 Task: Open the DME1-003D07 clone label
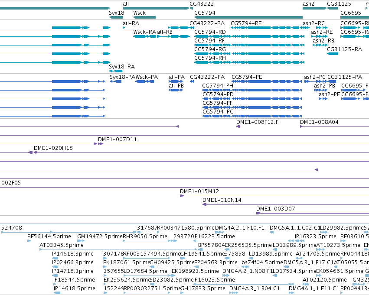pyautogui.click(x=276, y=209)
